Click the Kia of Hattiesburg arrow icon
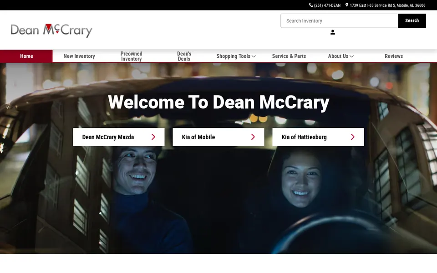This screenshot has height=273, width=437. (x=352, y=137)
